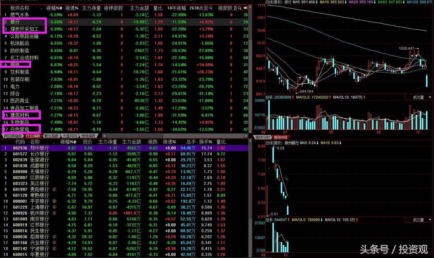Click the right arrow of the horizontal scrollbar
Screen dimensions: 434x258
[x=246, y=136]
